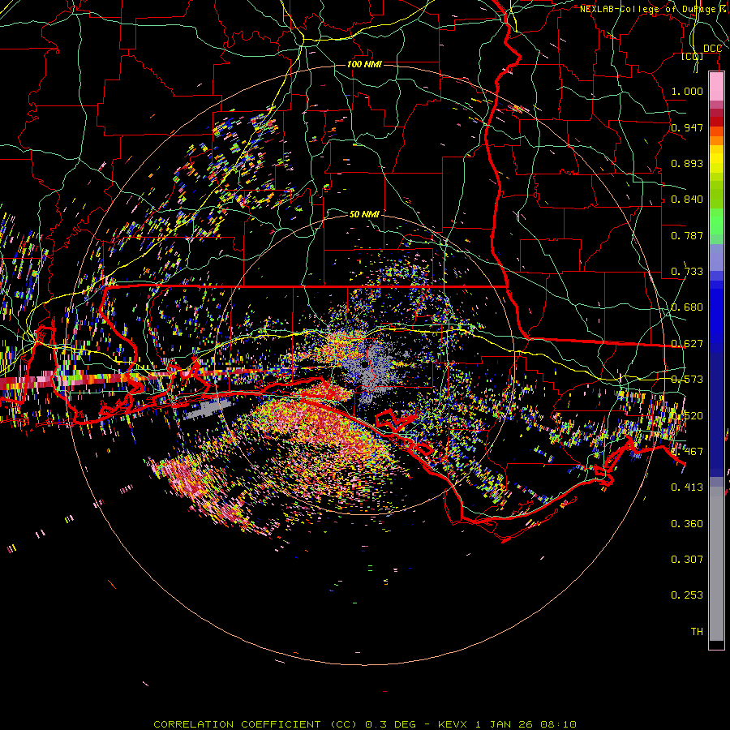This screenshot has width=730, height=730.
Task: Click the 0.840 value on the color scale
Action: [687, 200]
